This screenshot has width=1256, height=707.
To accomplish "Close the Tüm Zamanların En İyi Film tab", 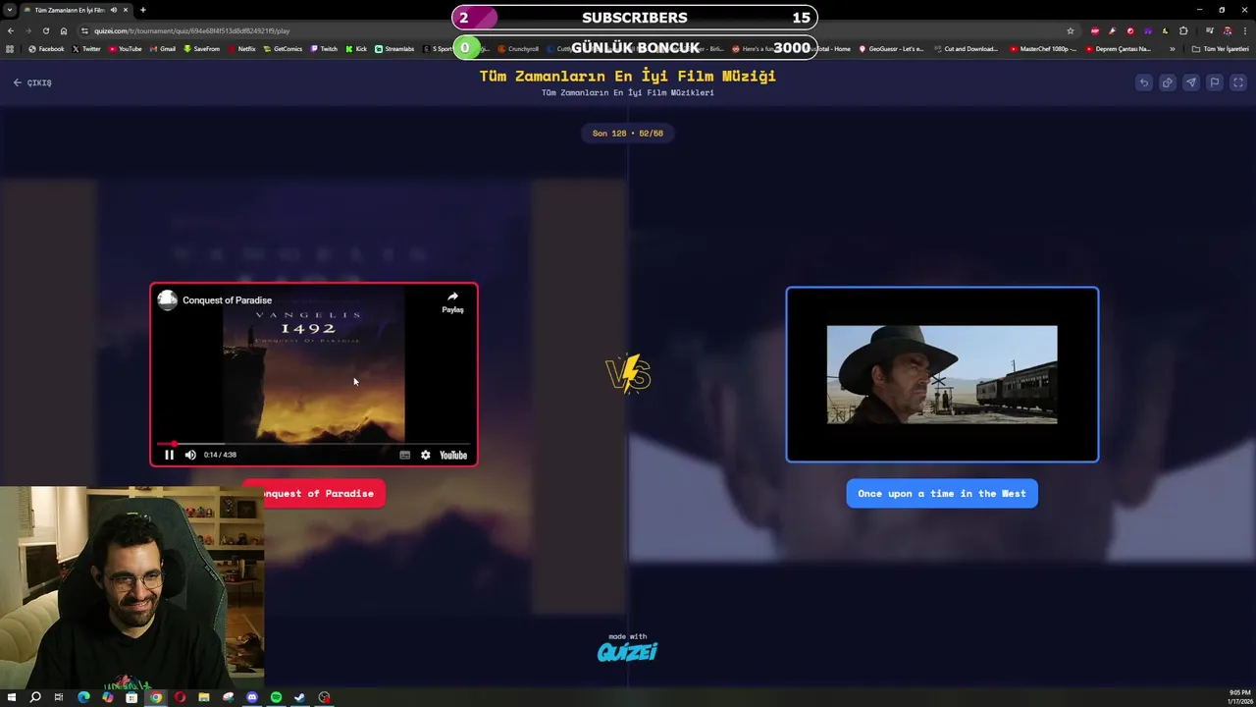I will click(x=127, y=10).
